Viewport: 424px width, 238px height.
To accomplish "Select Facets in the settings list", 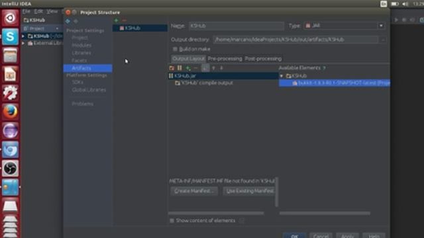I will [x=79, y=60].
